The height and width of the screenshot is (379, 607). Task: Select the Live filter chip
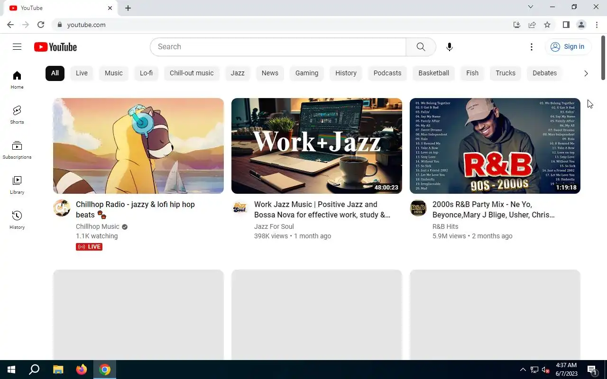82,73
